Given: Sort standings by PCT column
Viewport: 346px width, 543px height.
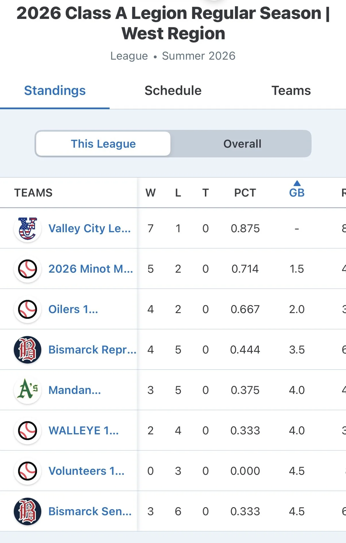Looking at the screenshot, I should pyautogui.click(x=245, y=193).
